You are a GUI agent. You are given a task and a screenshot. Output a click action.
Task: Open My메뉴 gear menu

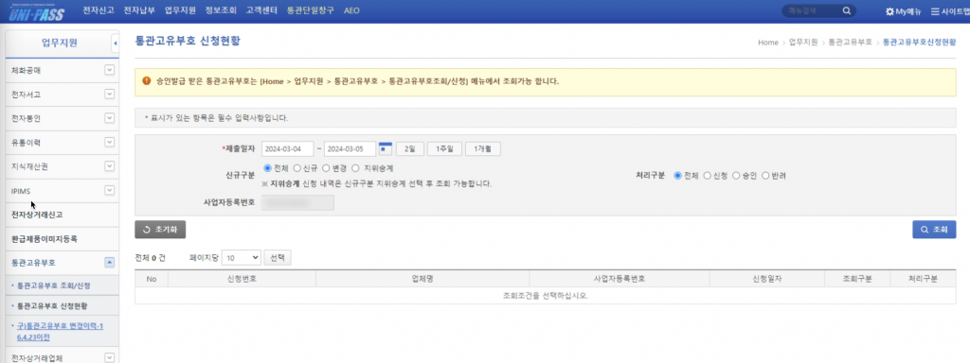click(903, 11)
